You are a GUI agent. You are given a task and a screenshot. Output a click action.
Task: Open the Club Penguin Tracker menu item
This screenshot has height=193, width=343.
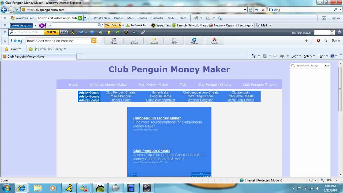coord(260,84)
